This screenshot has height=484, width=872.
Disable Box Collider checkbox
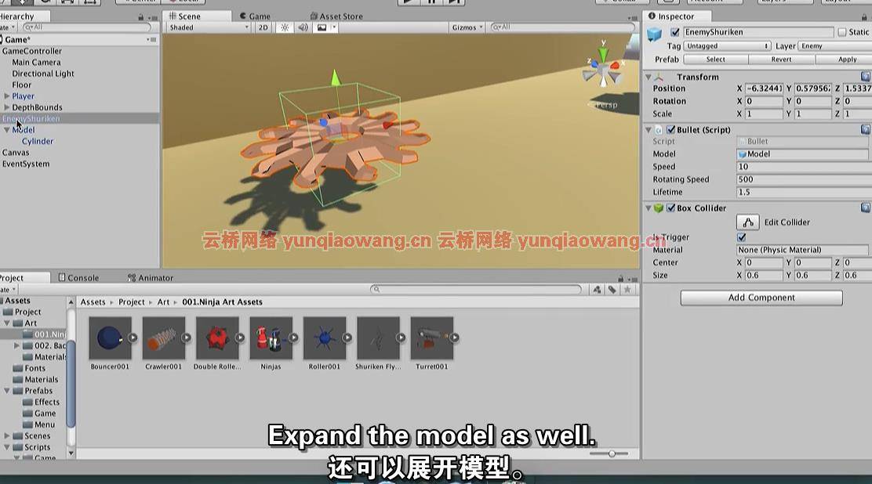click(670, 208)
